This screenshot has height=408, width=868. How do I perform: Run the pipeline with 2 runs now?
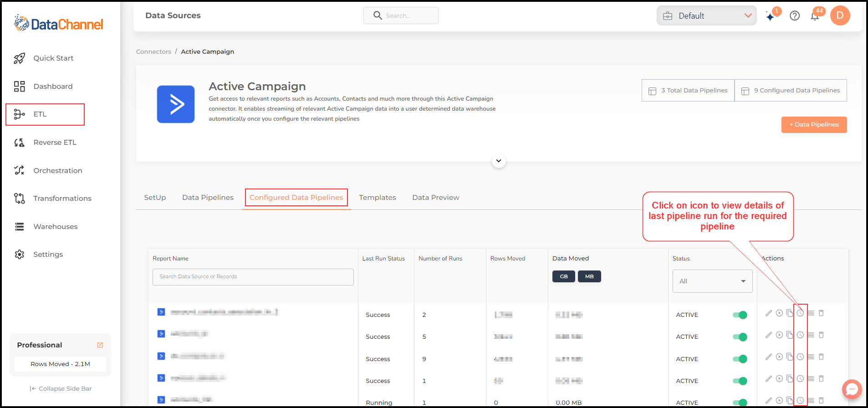779,313
